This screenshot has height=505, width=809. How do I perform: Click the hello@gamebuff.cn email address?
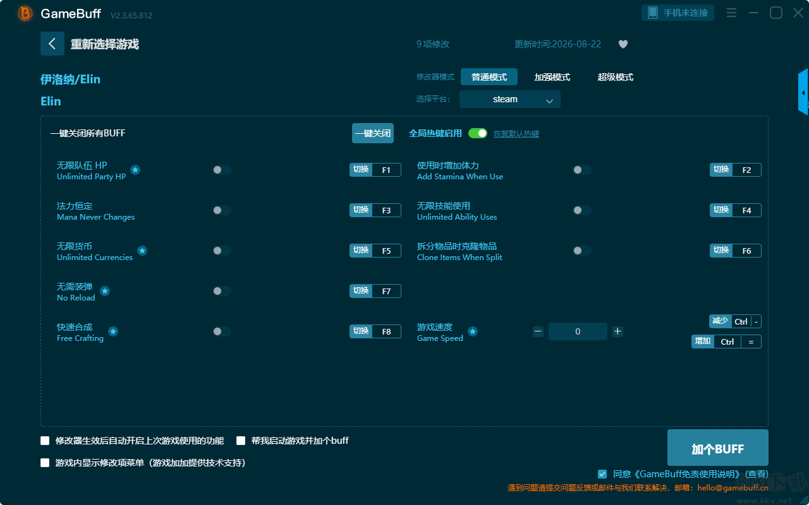(733, 487)
